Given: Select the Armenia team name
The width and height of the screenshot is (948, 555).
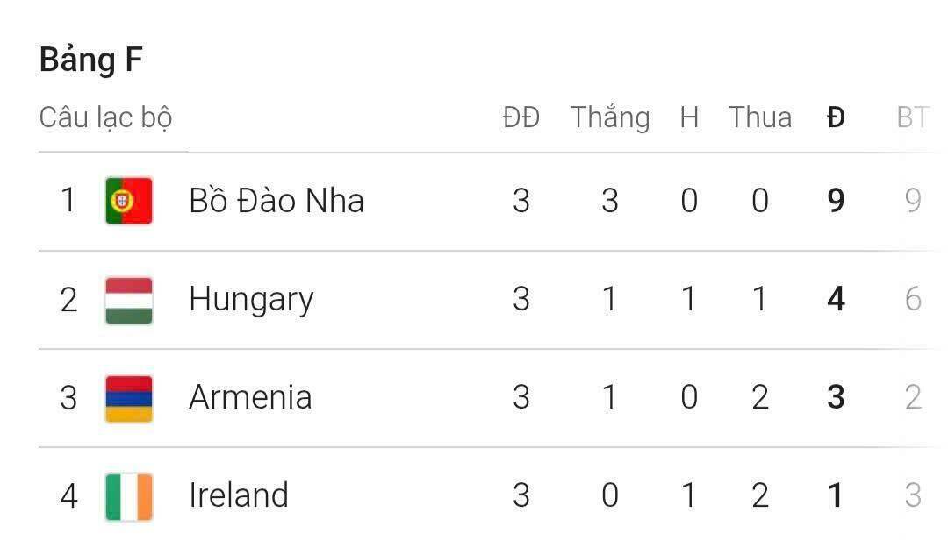Looking at the screenshot, I should [250, 398].
